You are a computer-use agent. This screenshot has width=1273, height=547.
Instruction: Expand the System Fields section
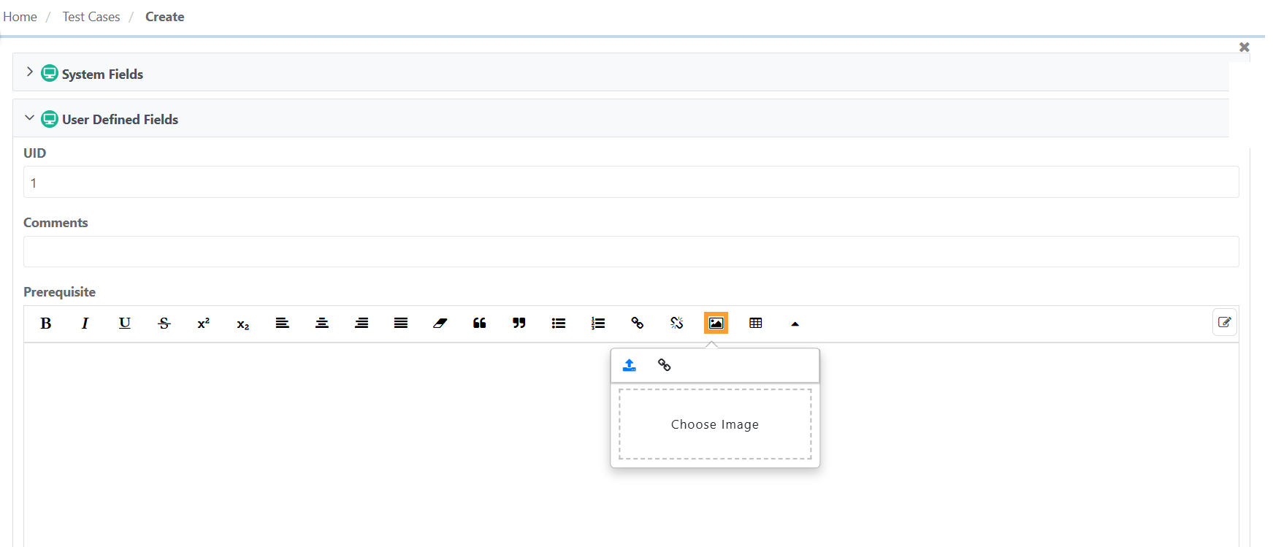coord(30,72)
